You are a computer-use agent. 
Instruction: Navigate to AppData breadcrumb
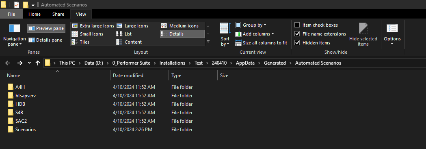pos(245,63)
